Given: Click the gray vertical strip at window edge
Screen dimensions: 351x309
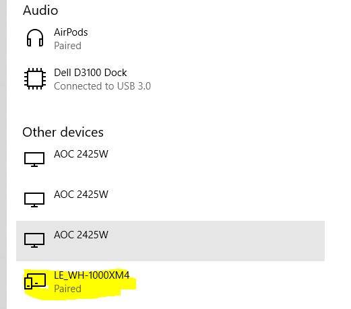Looking at the screenshot, I should (x=3, y=154).
